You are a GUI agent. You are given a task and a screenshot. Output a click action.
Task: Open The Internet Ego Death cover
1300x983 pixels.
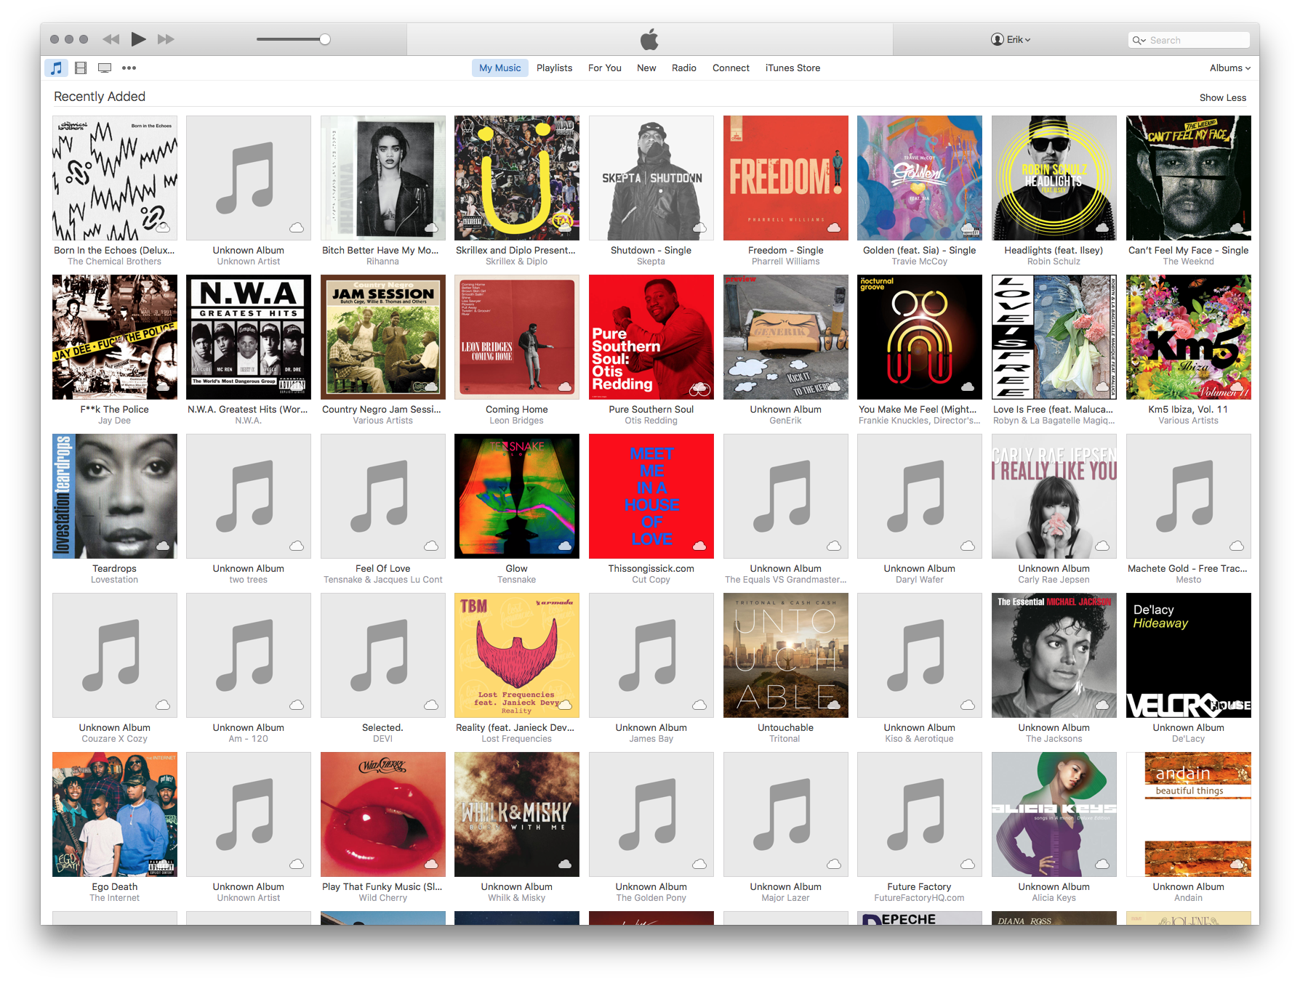[x=115, y=814]
